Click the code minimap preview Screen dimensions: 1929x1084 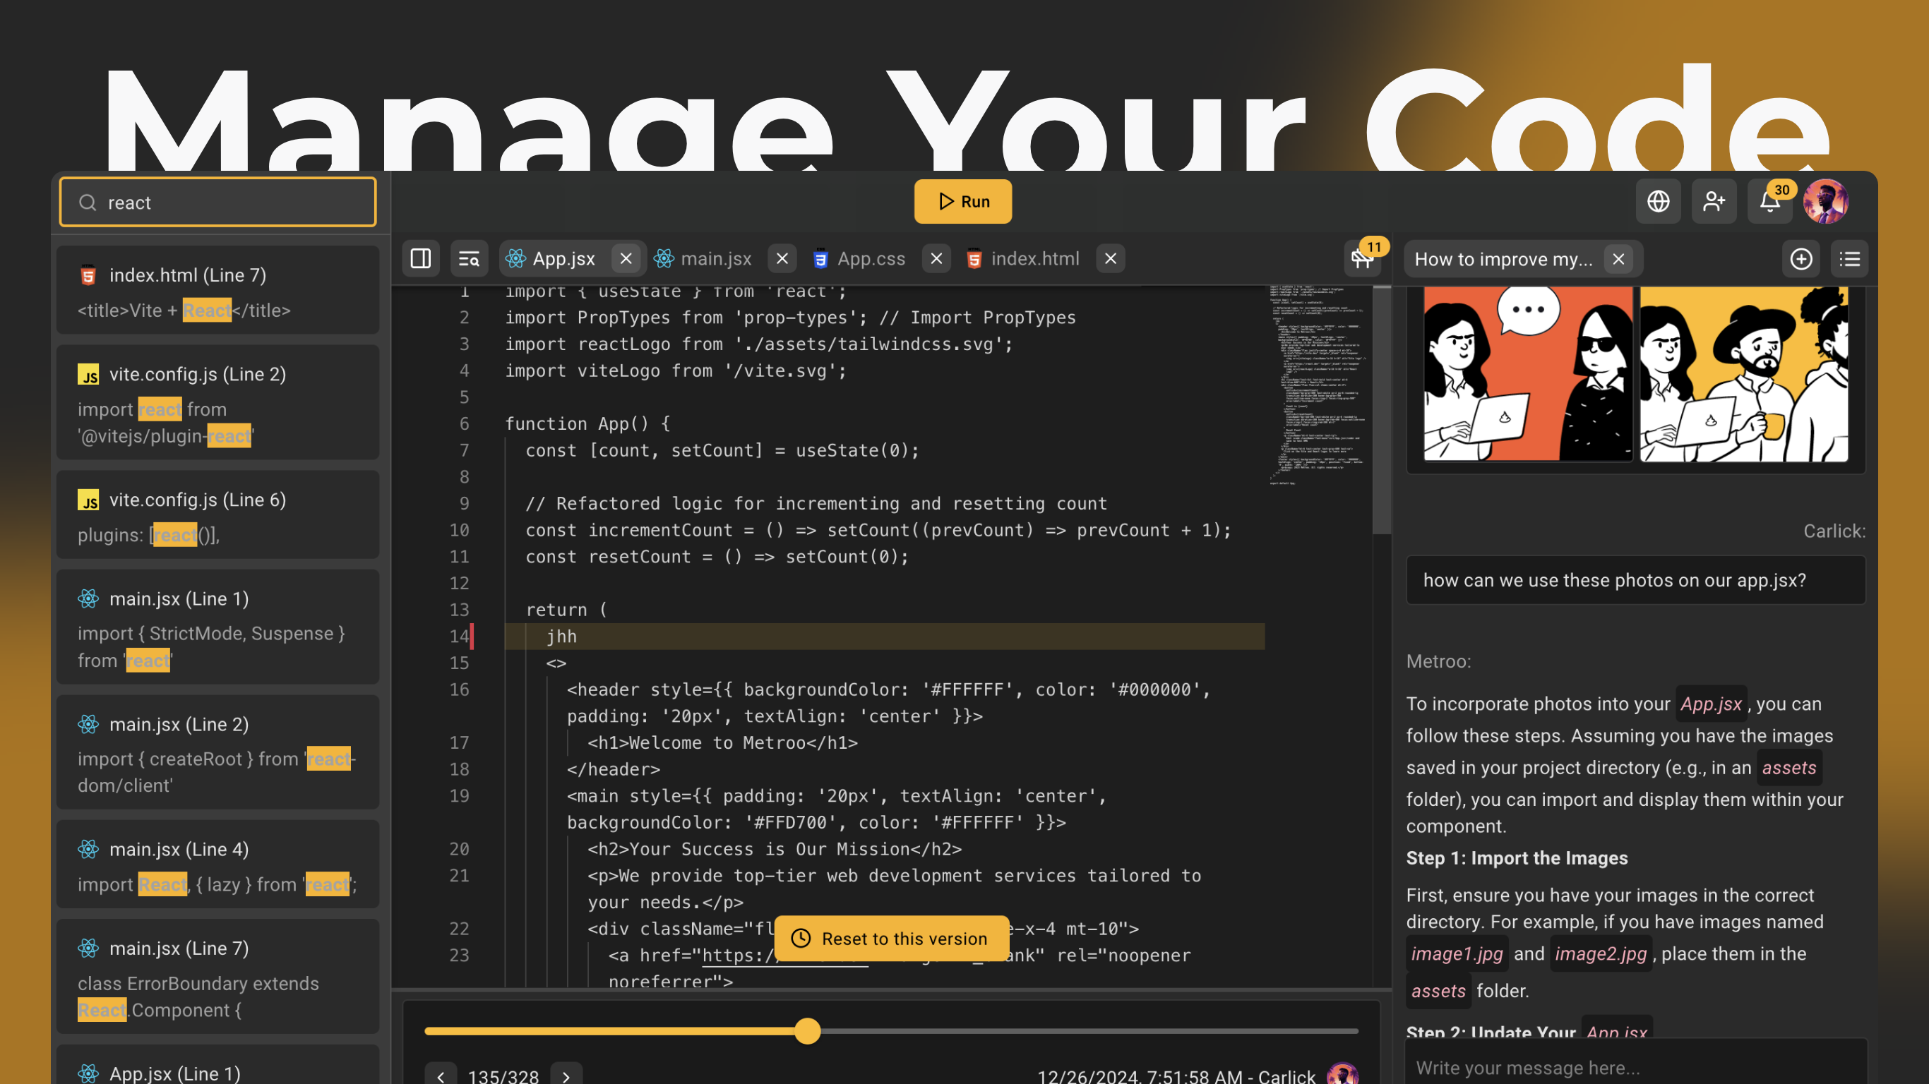tap(1320, 385)
